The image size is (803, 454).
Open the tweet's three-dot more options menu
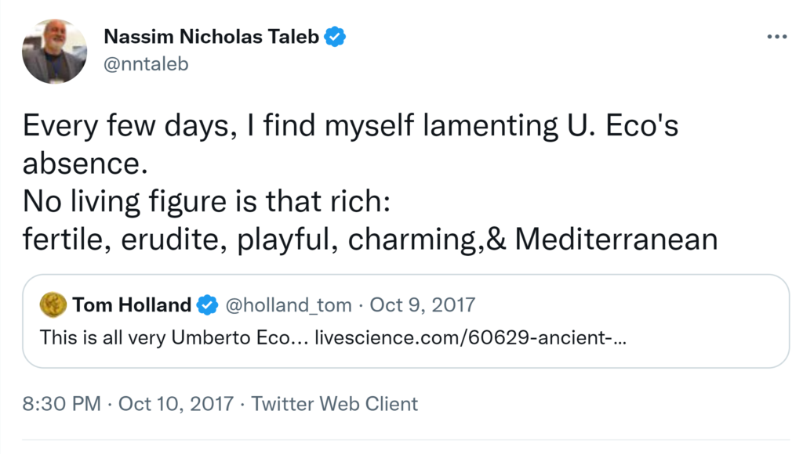point(776,37)
